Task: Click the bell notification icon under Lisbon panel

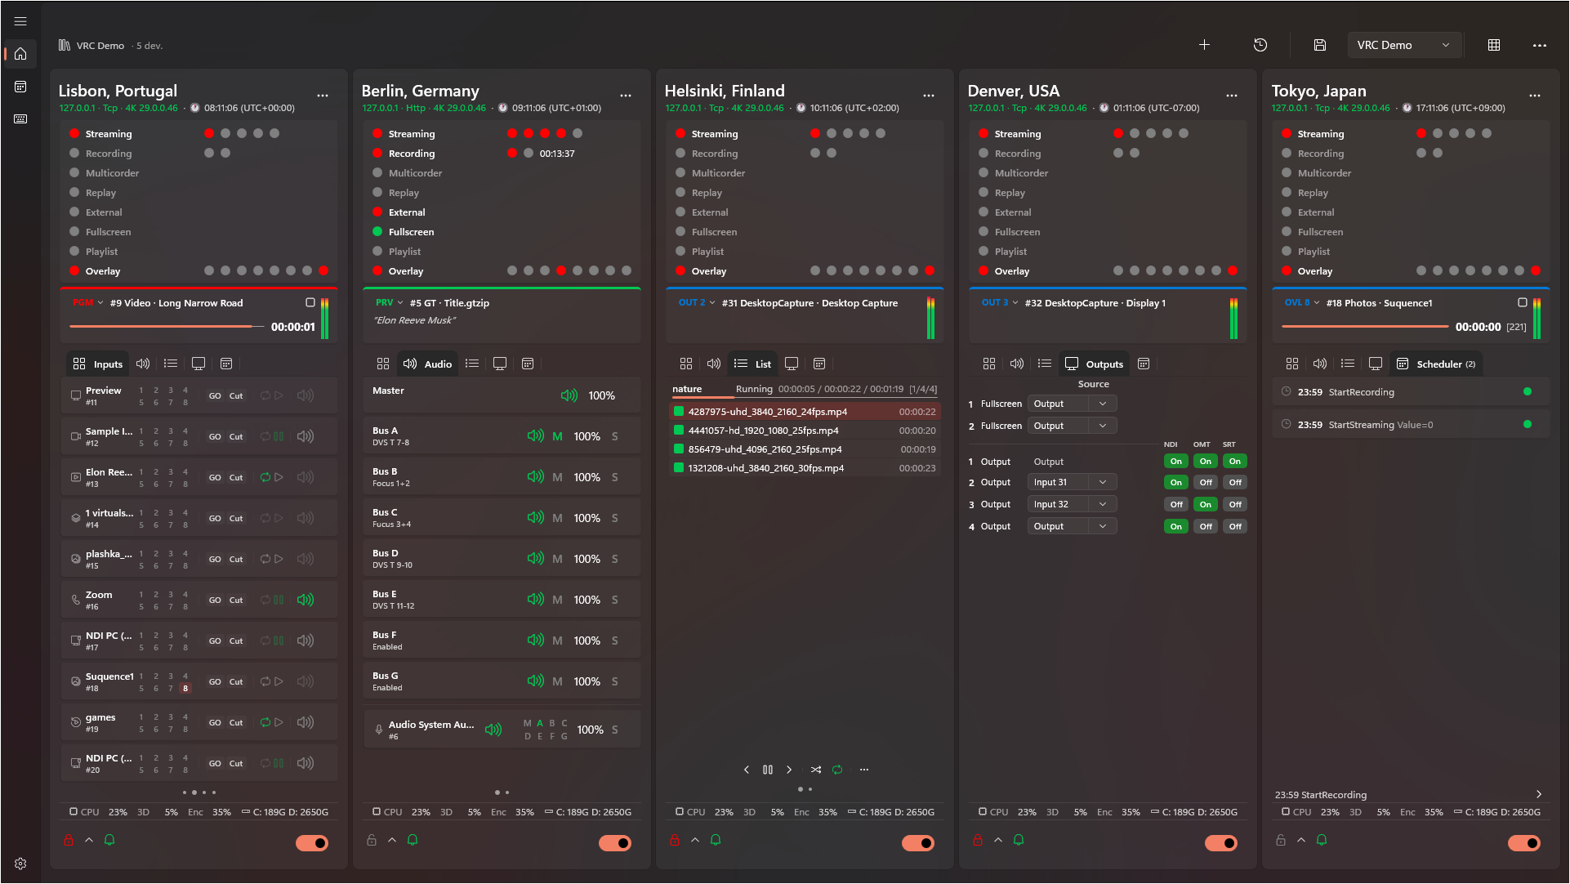Action: 109,840
